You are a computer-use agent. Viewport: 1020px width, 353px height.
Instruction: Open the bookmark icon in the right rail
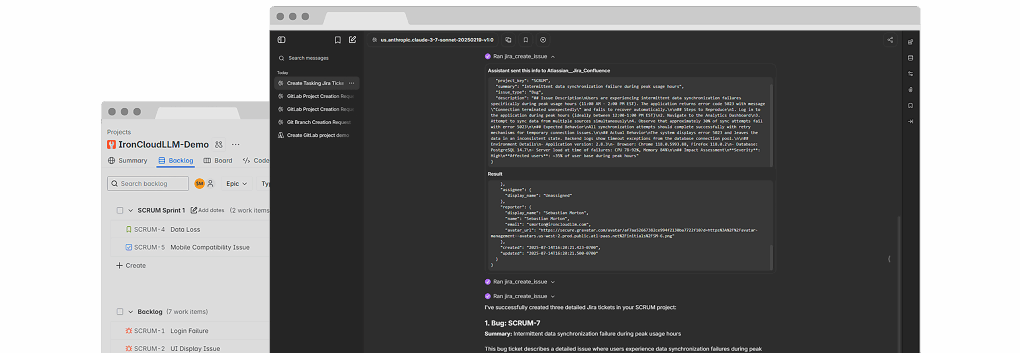click(x=910, y=106)
